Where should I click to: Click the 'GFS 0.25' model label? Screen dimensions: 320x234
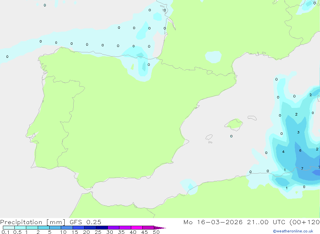pyautogui.click(x=85, y=222)
